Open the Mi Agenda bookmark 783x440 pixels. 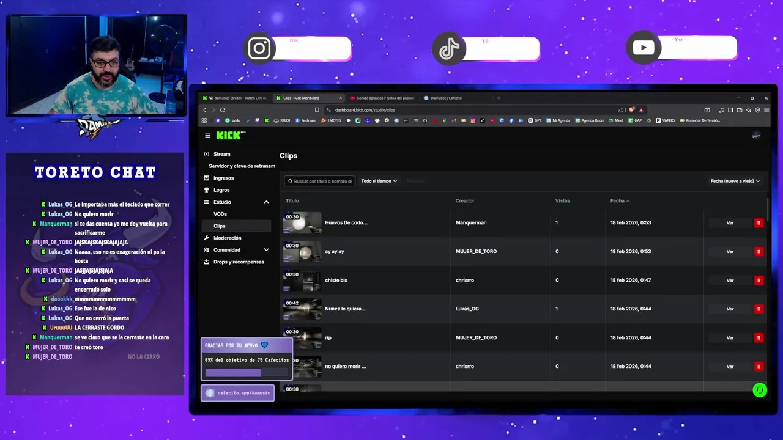tap(558, 120)
